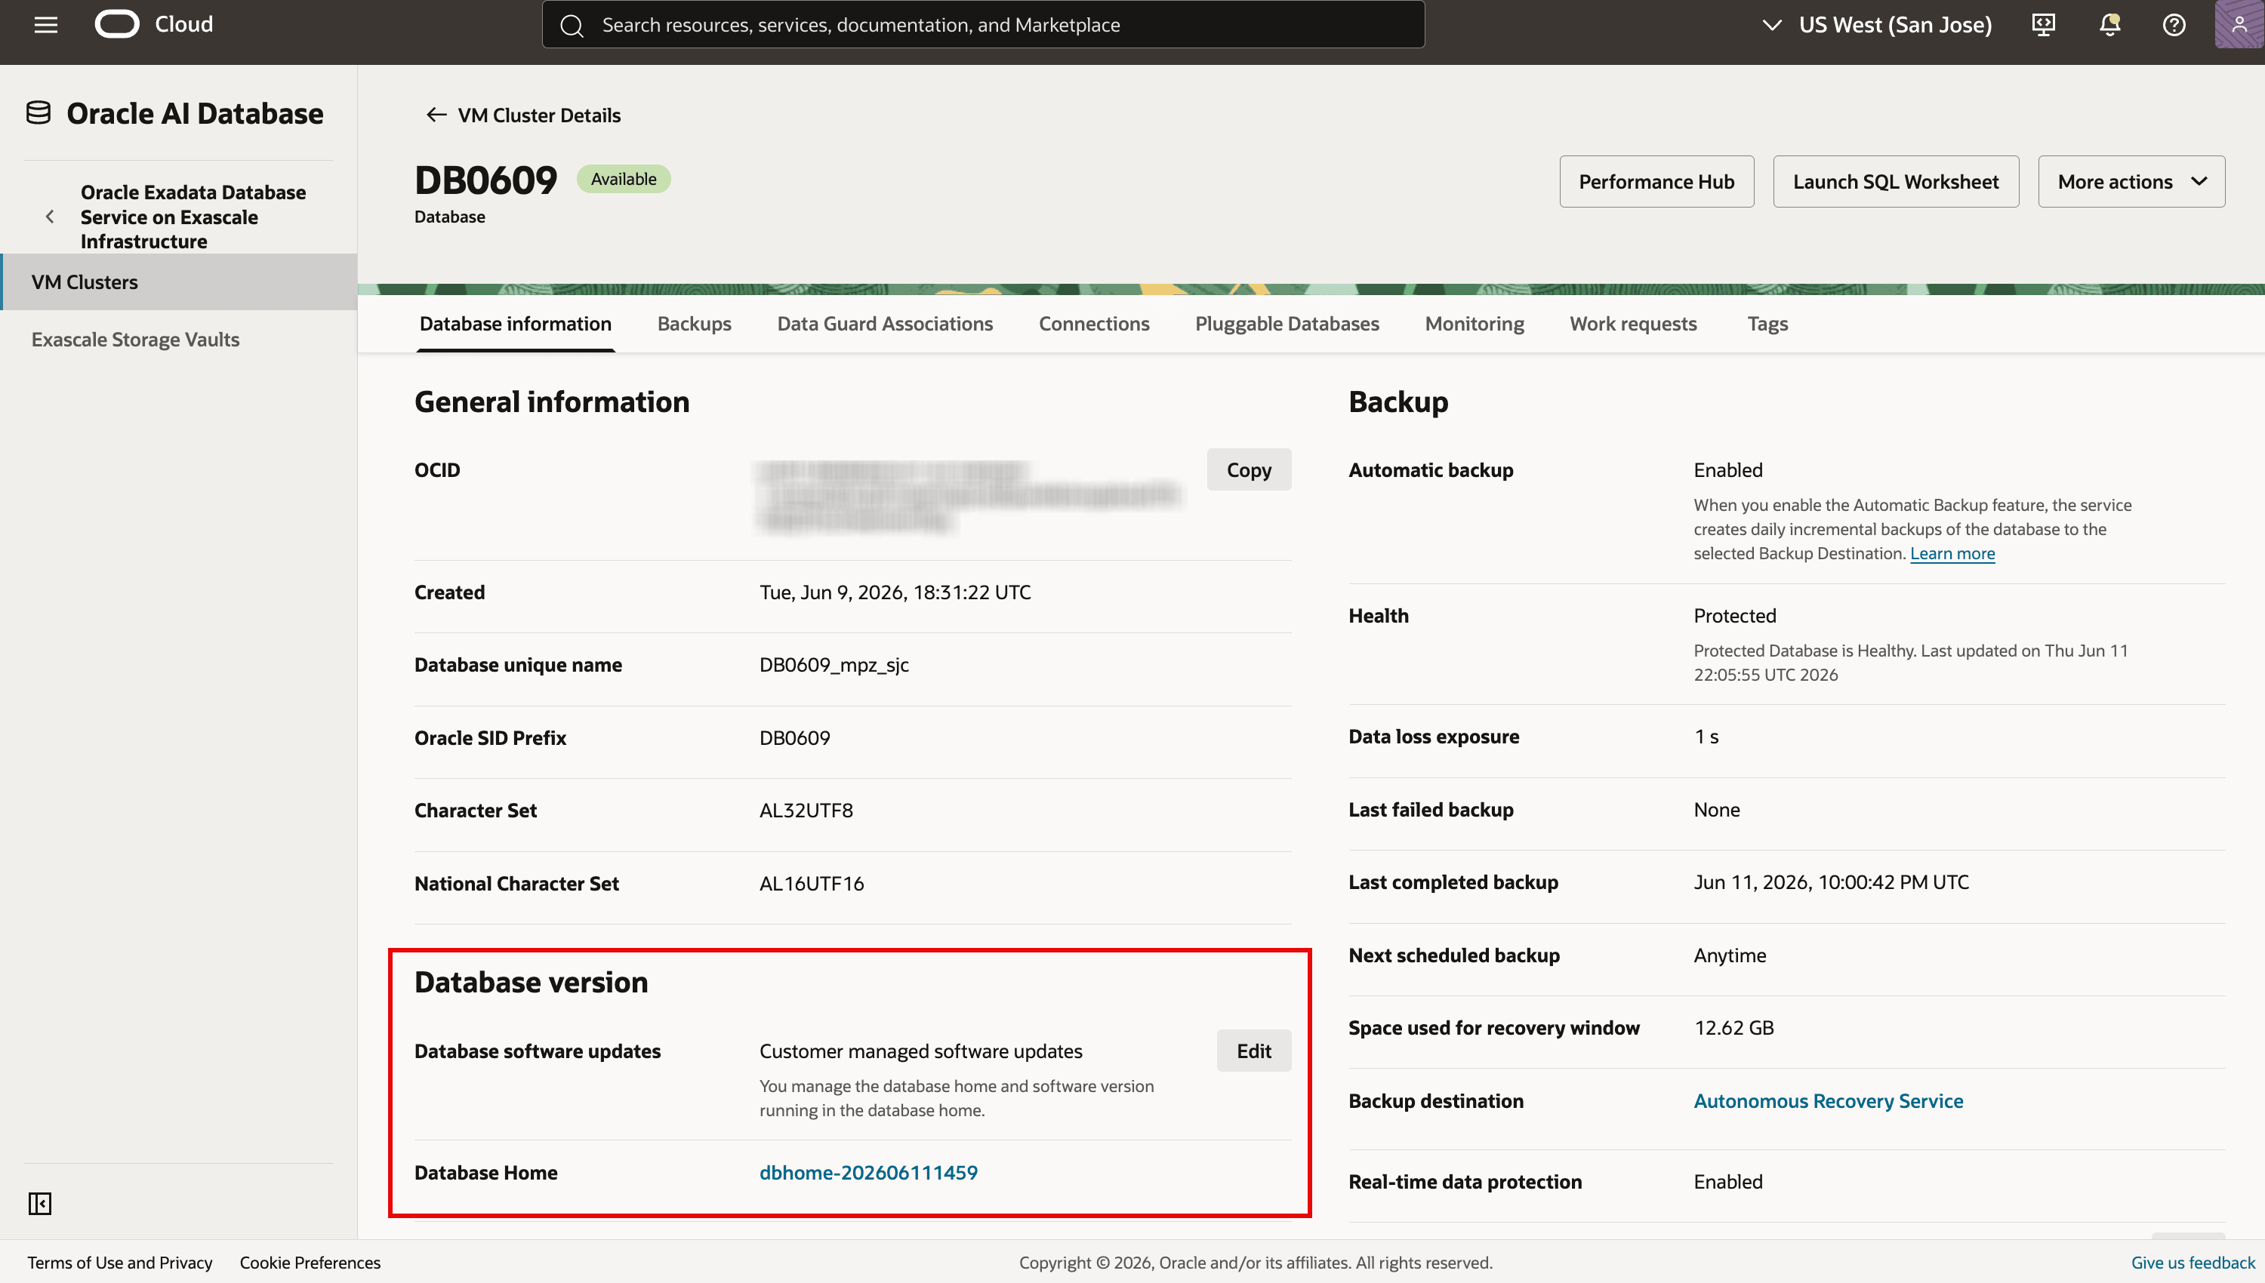
Task: Open the Work requests tab
Action: click(x=1633, y=324)
